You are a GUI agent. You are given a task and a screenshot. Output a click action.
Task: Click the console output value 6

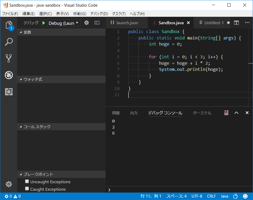(114, 133)
